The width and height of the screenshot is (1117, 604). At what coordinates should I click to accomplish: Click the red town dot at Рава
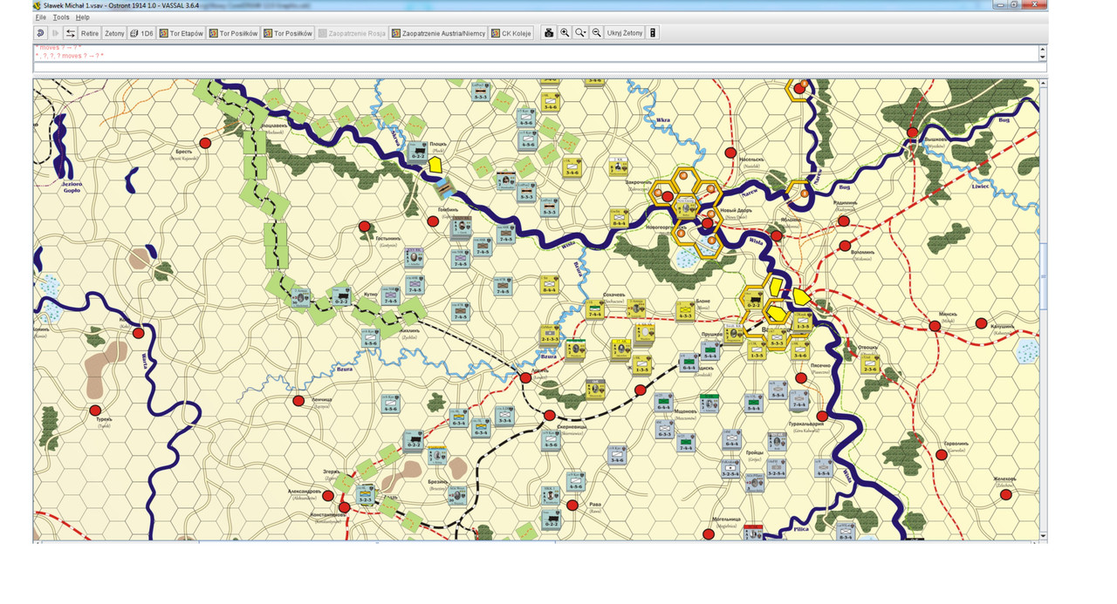tap(572, 505)
